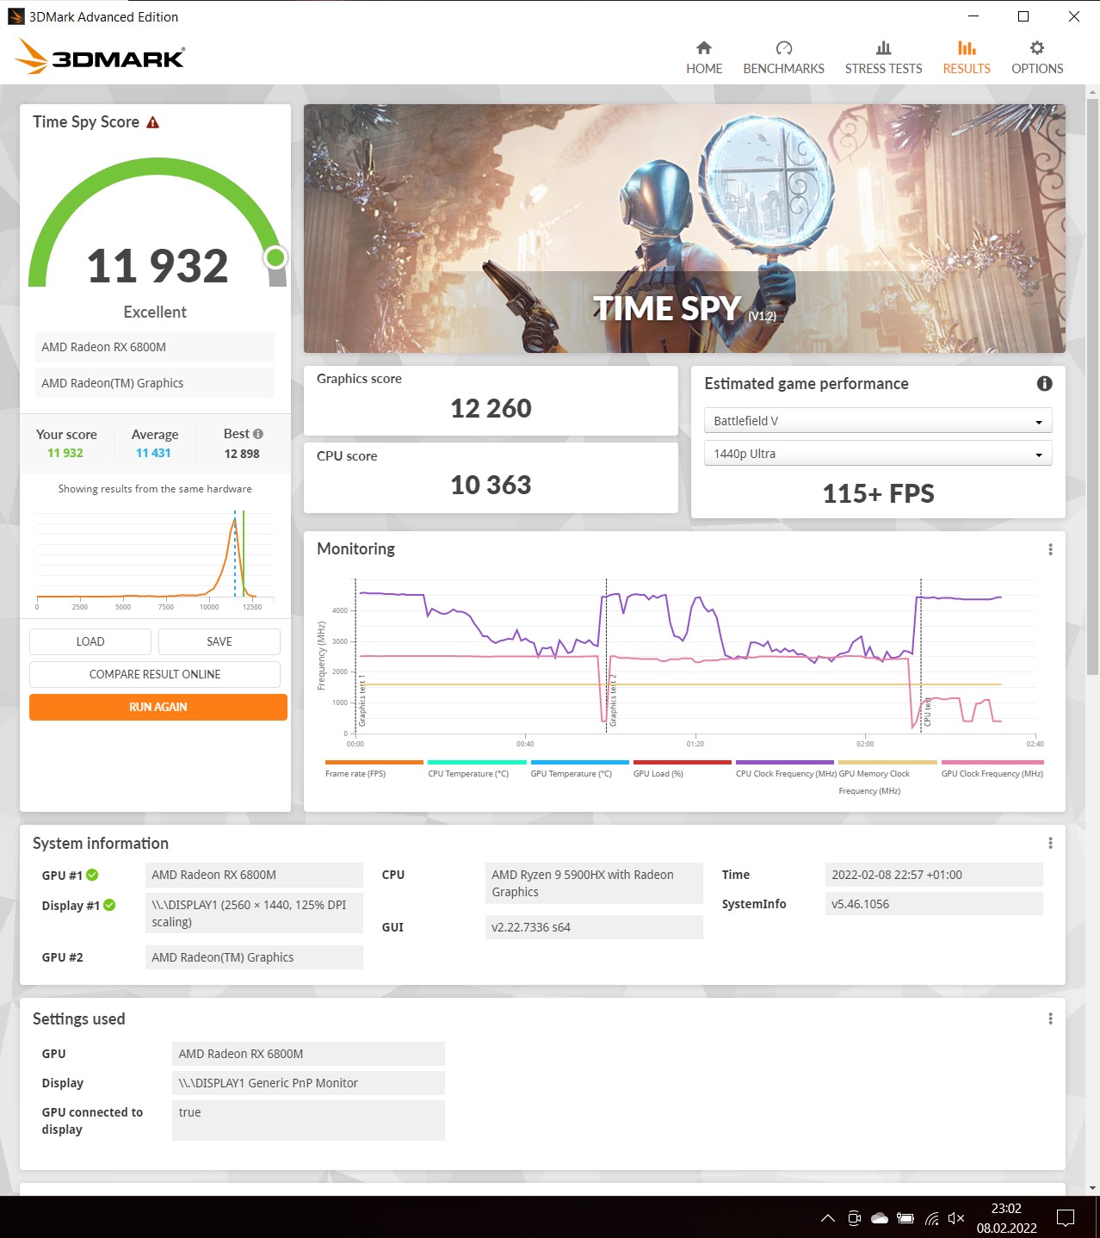Click the SAVE button
This screenshot has width=1100, height=1238.
[x=219, y=641]
